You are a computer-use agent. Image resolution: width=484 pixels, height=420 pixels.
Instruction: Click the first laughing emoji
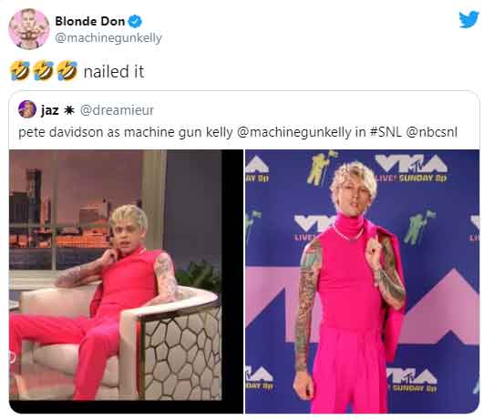(x=20, y=71)
